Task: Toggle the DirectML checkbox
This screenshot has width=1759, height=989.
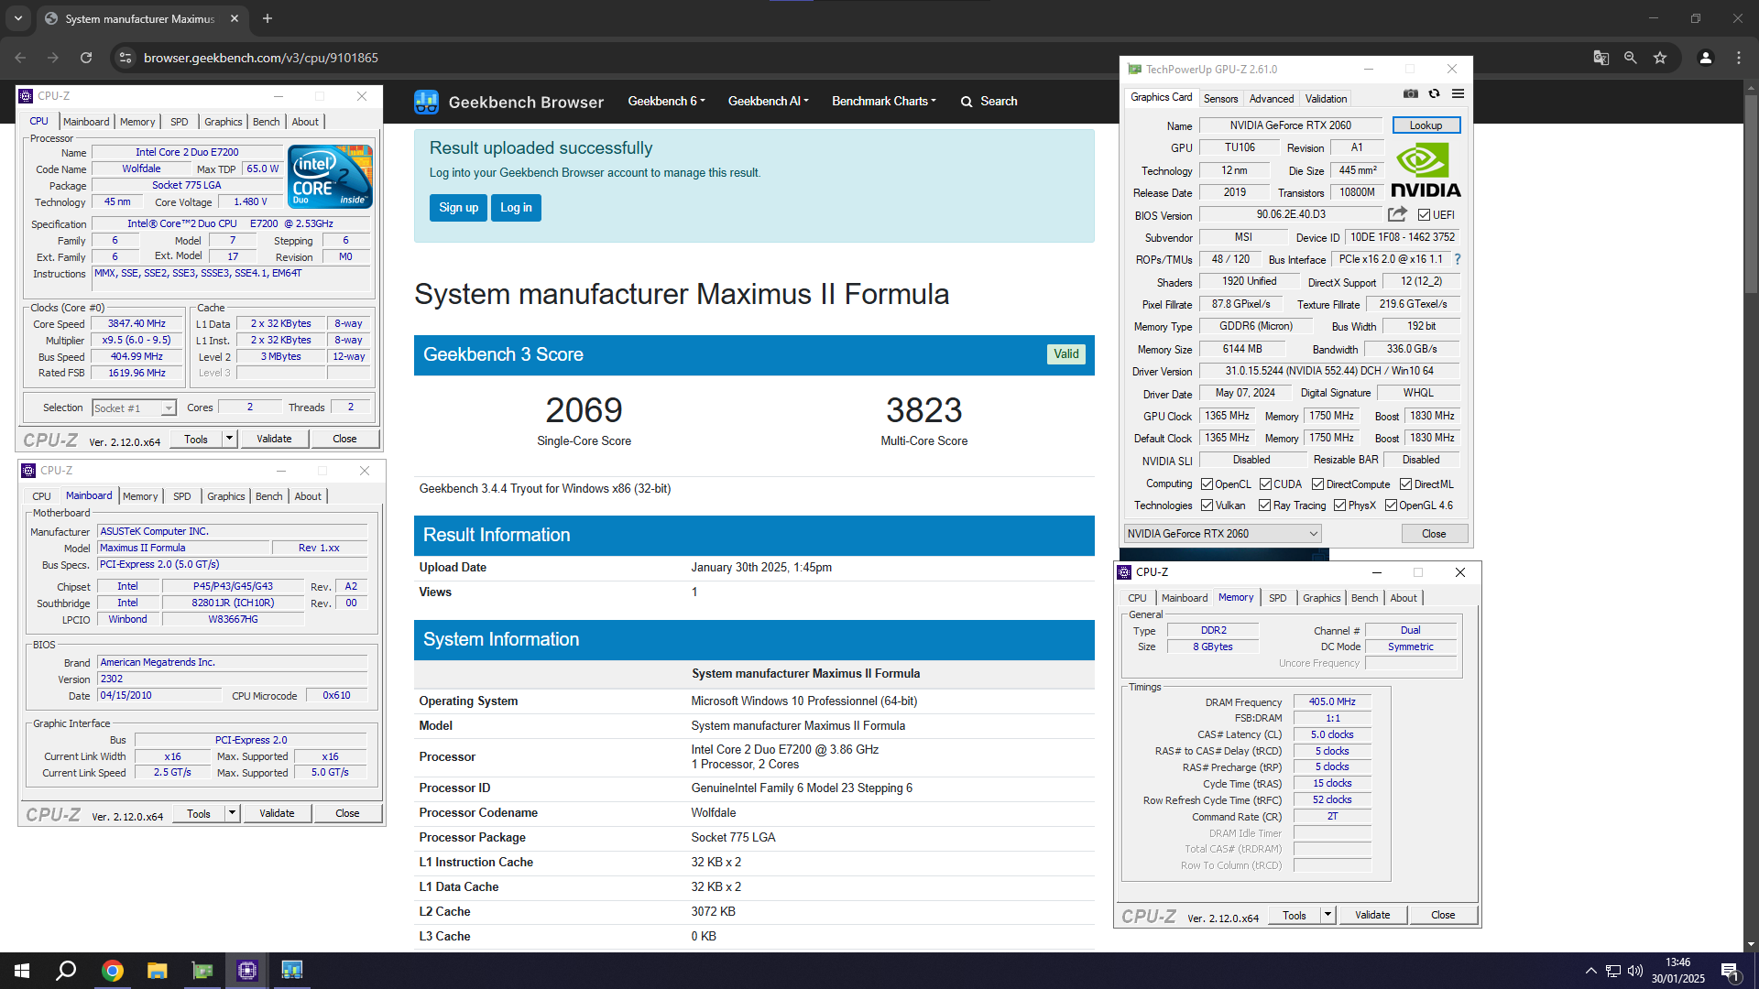Action: coord(1405,484)
